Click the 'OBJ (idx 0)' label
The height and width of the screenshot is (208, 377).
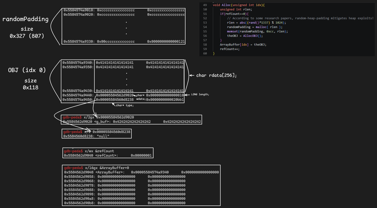27,70
